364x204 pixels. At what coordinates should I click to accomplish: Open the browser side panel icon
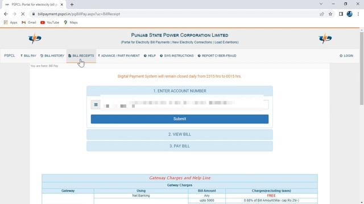coord(341,14)
